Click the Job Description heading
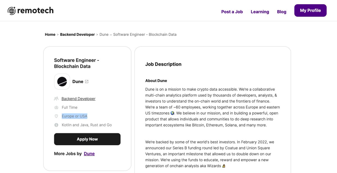 [163, 64]
